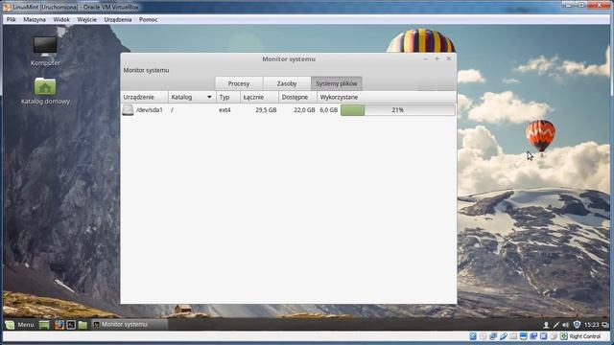Click the / mount directory cell
614x345 pixels.
tap(172, 110)
